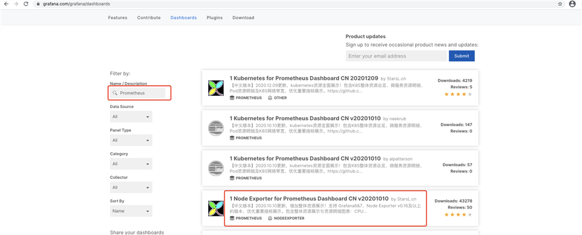The height and width of the screenshot is (235, 582).
Task: Click 'Share your dashboards' text
Action: pyautogui.click(x=137, y=233)
